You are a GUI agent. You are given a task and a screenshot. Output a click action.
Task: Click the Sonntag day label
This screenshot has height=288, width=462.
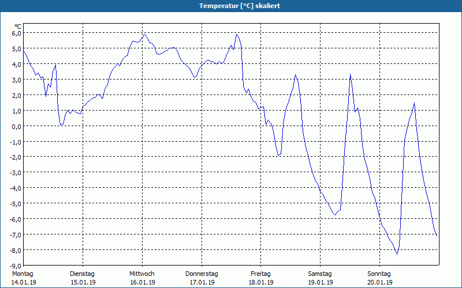coord(379,274)
